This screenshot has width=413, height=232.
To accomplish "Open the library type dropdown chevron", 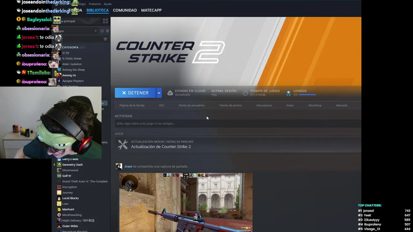I will tap(96, 31).
